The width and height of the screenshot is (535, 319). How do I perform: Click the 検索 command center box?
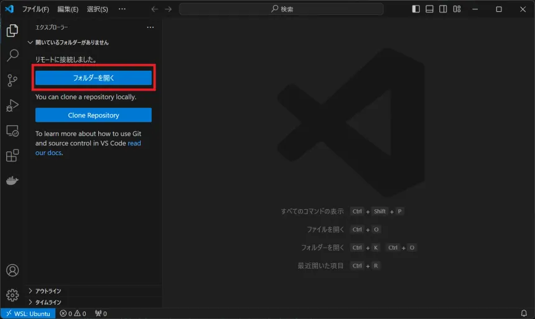tap(281, 9)
